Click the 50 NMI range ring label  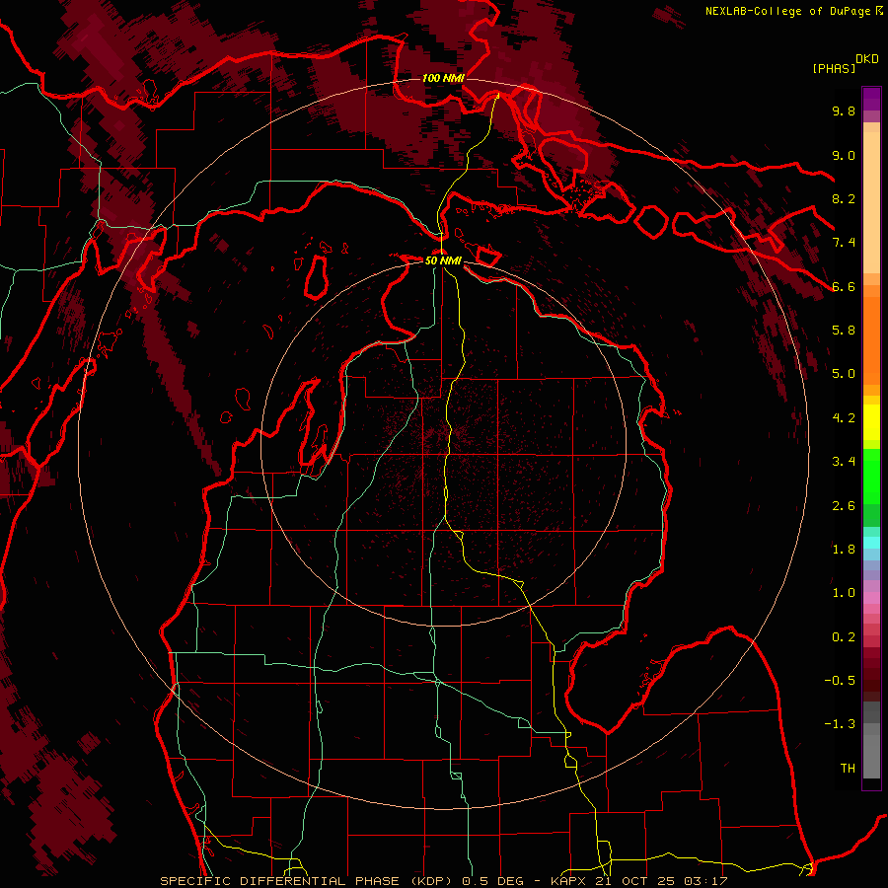pyautogui.click(x=443, y=260)
